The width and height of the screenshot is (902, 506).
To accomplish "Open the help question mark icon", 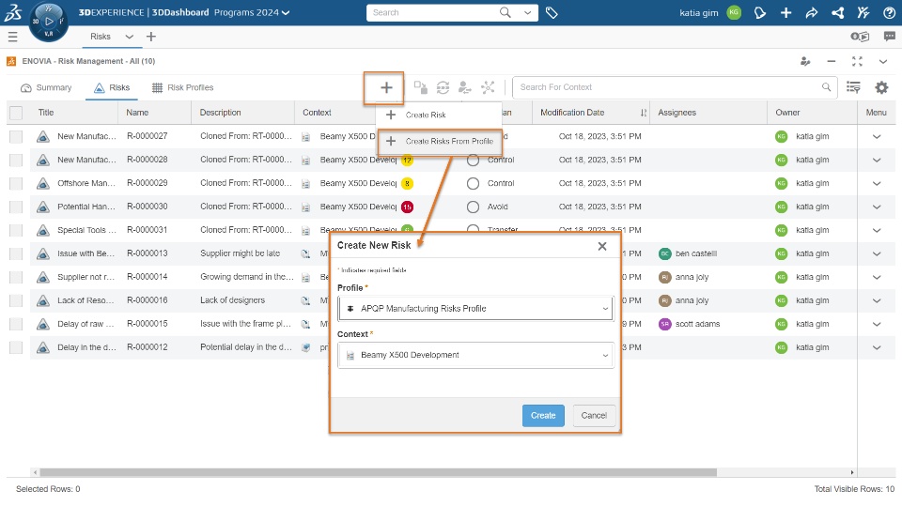I will tap(889, 12).
